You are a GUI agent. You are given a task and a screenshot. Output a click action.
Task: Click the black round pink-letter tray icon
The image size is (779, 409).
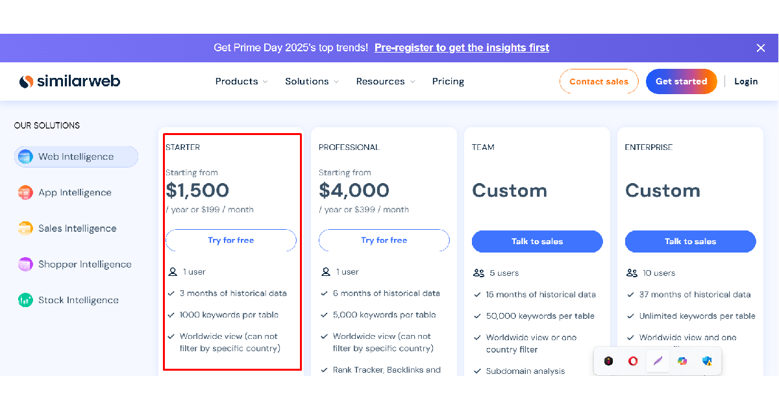click(608, 361)
